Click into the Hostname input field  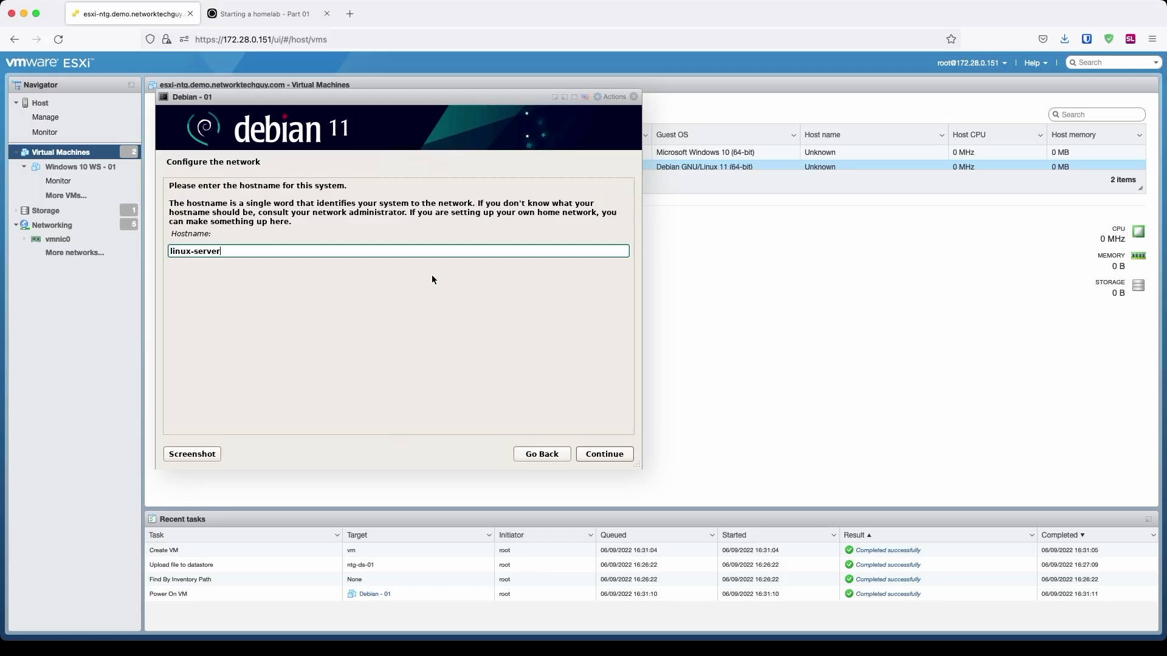coord(398,251)
